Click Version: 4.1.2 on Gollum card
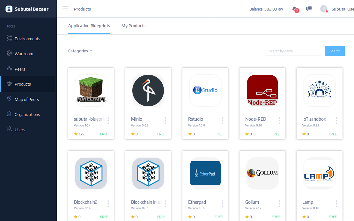 coord(253,208)
